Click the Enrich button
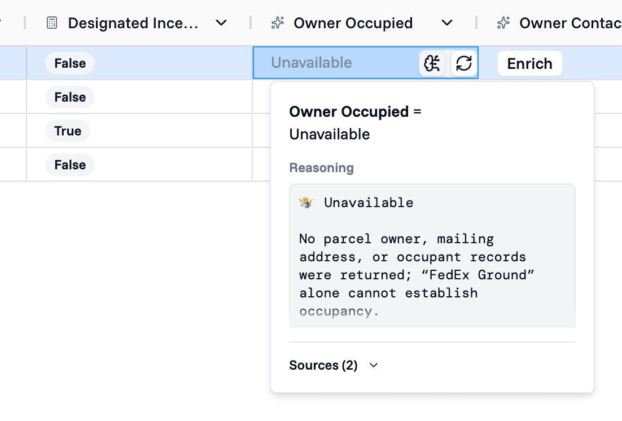Viewport: 622px width, 421px height. pyautogui.click(x=529, y=63)
